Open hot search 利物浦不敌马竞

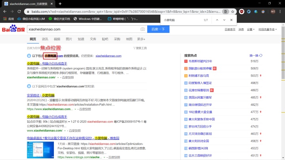(199, 75)
